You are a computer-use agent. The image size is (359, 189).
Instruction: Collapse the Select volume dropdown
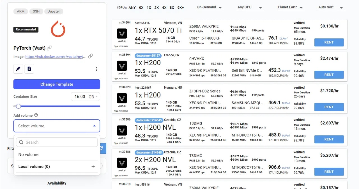(x=94, y=126)
